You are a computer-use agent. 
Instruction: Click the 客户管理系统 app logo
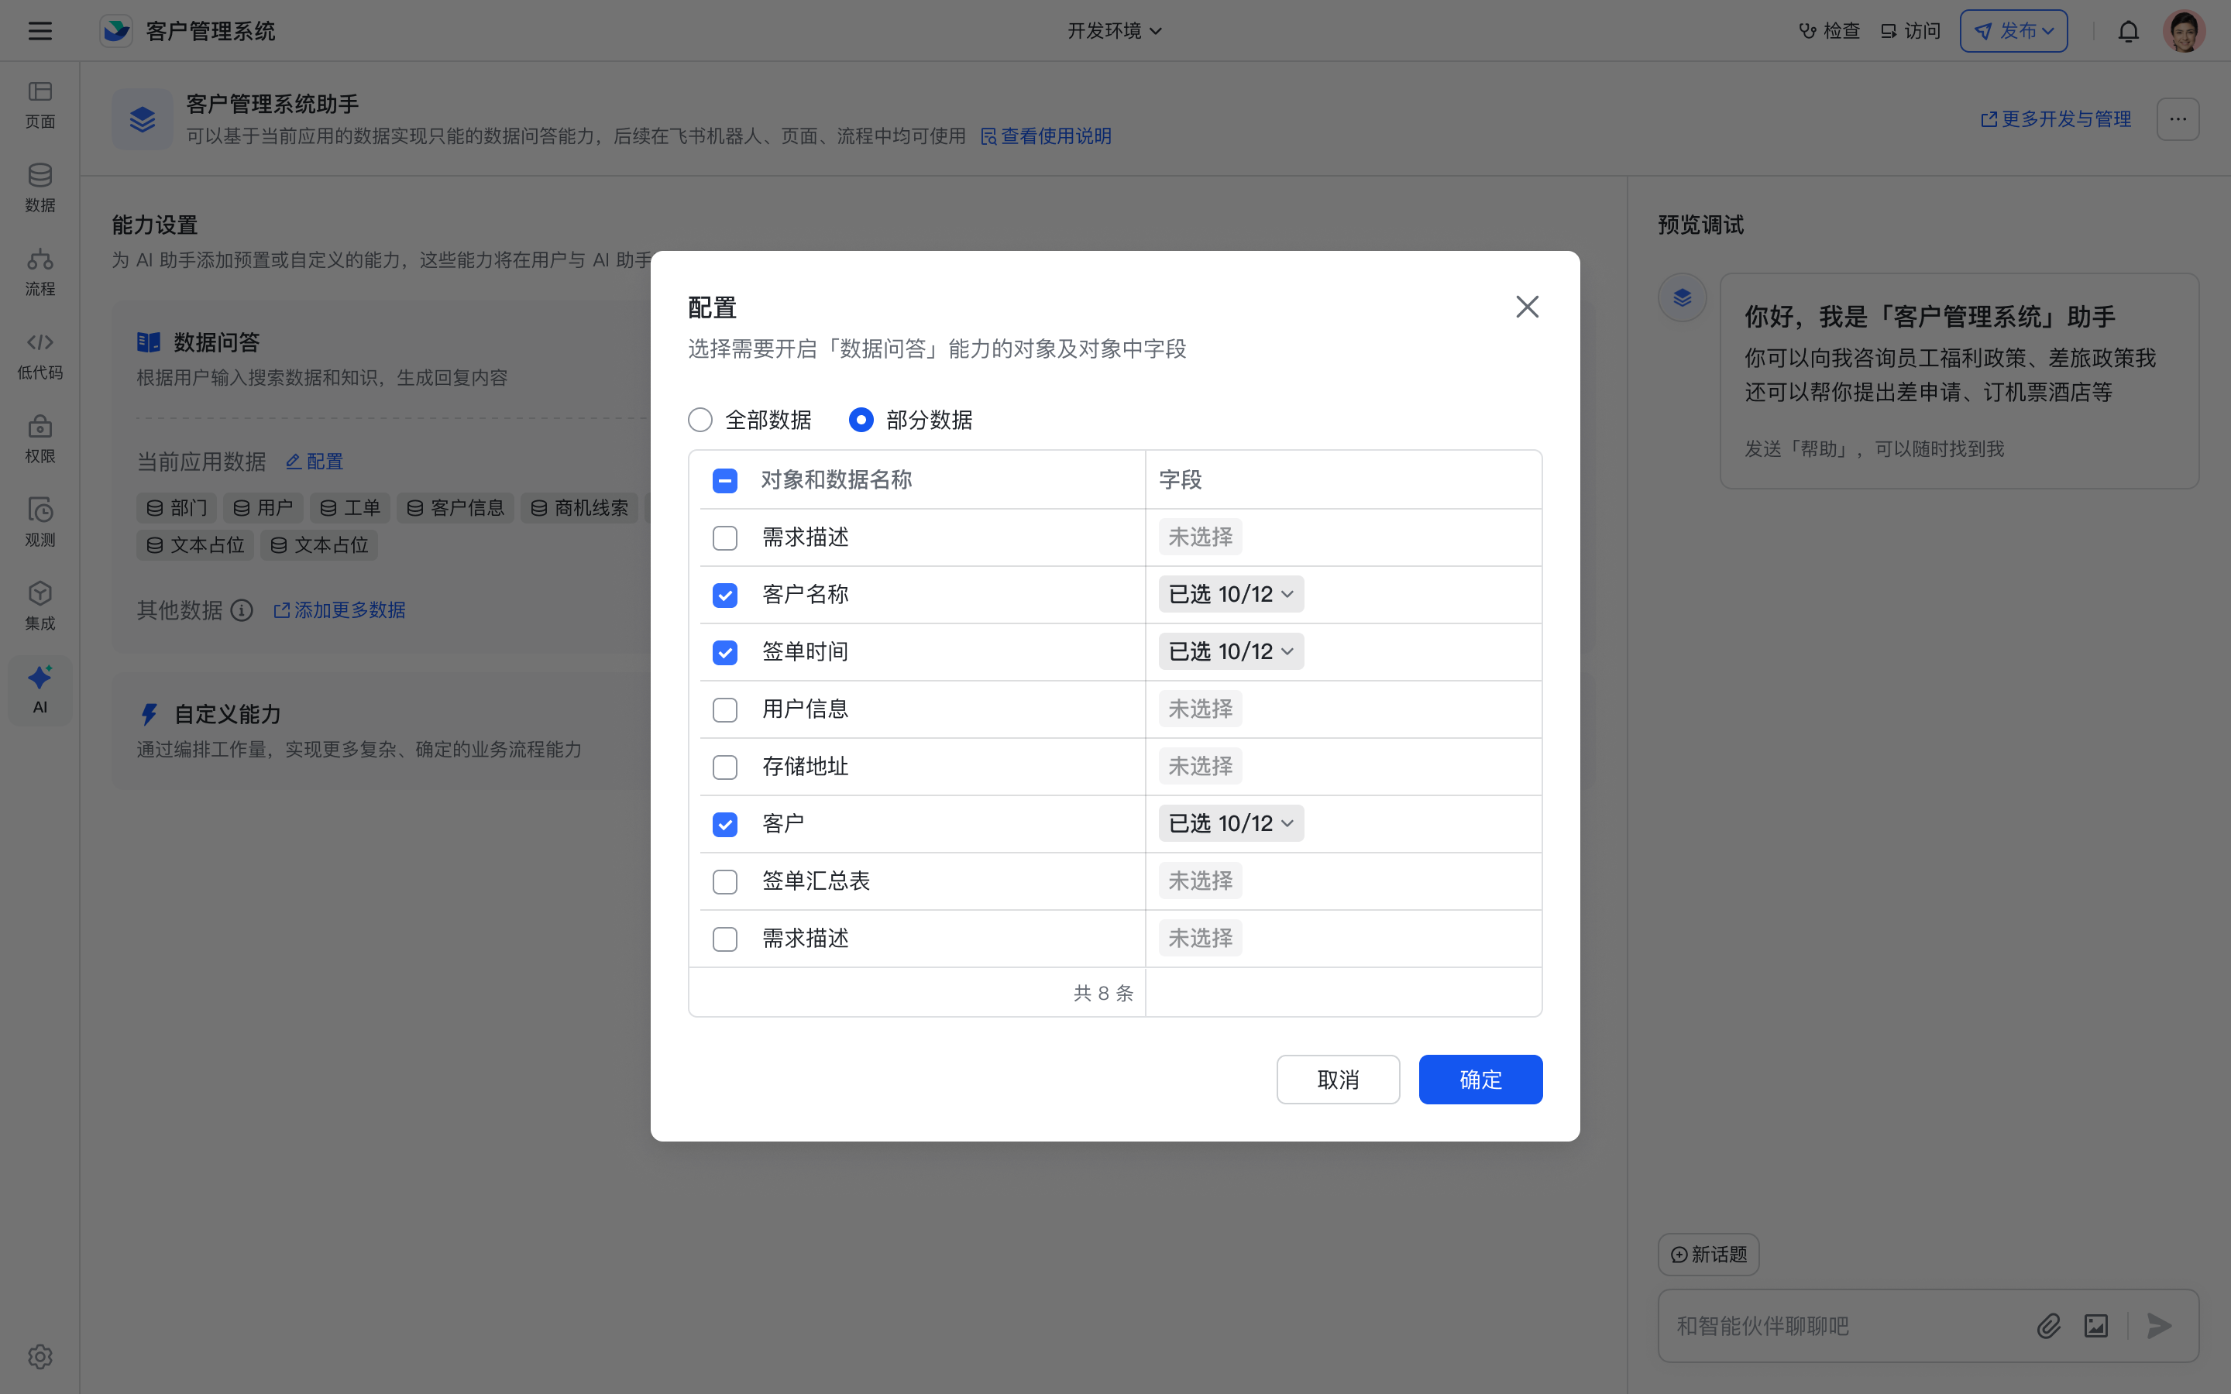click(116, 30)
